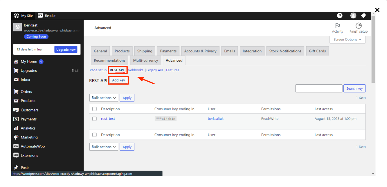Click the Analytics bar chart icon
This screenshot has width=387, height=187.
[x=16, y=128]
